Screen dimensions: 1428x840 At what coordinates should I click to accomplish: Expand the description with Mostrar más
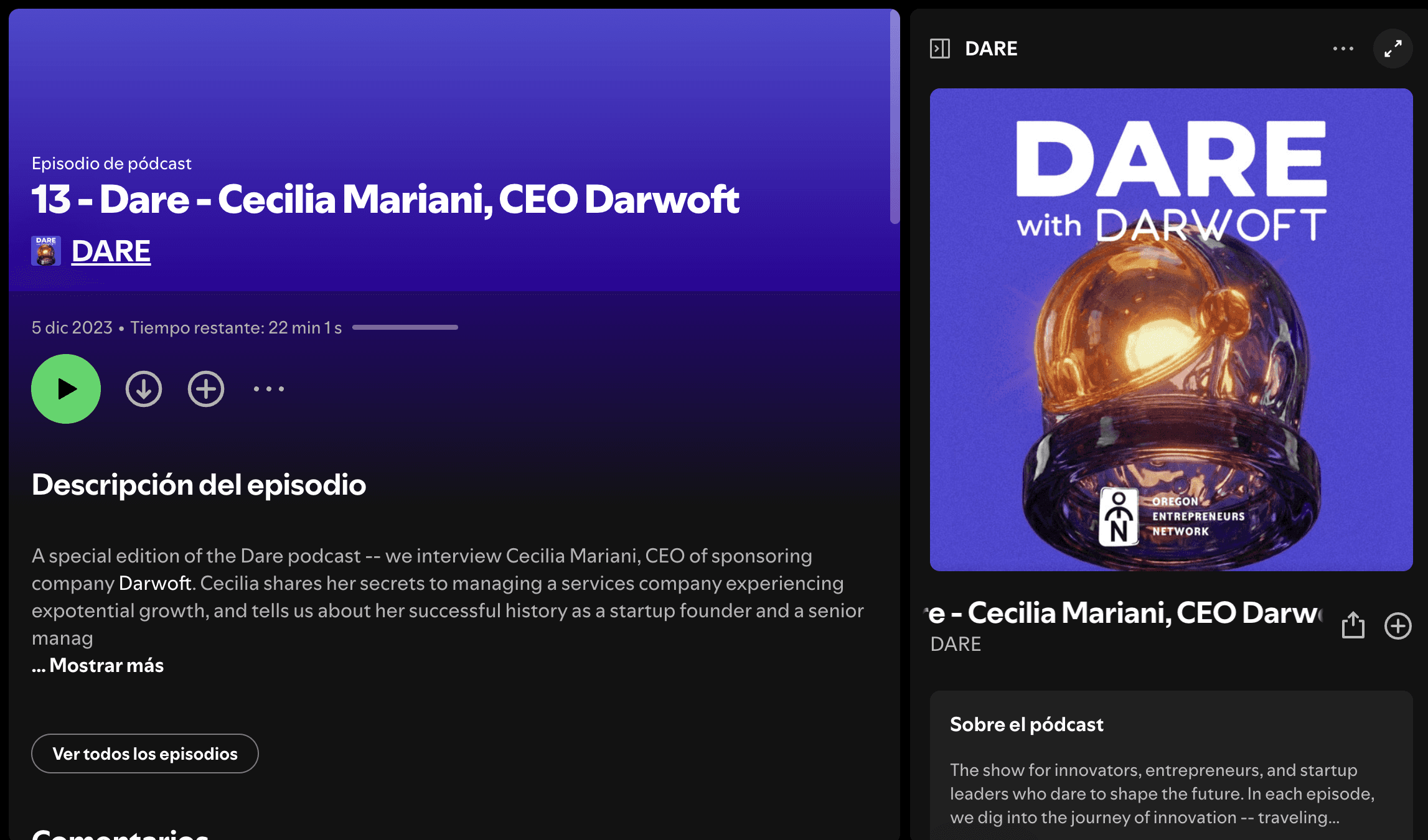coord(98,665)
